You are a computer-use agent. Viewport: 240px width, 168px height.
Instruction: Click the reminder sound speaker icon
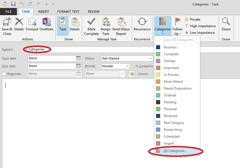131,74
